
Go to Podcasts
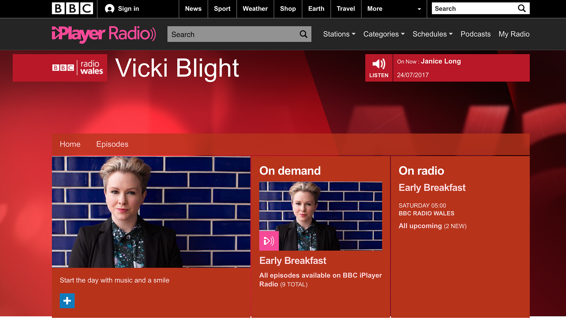click(x=476, y=34)
